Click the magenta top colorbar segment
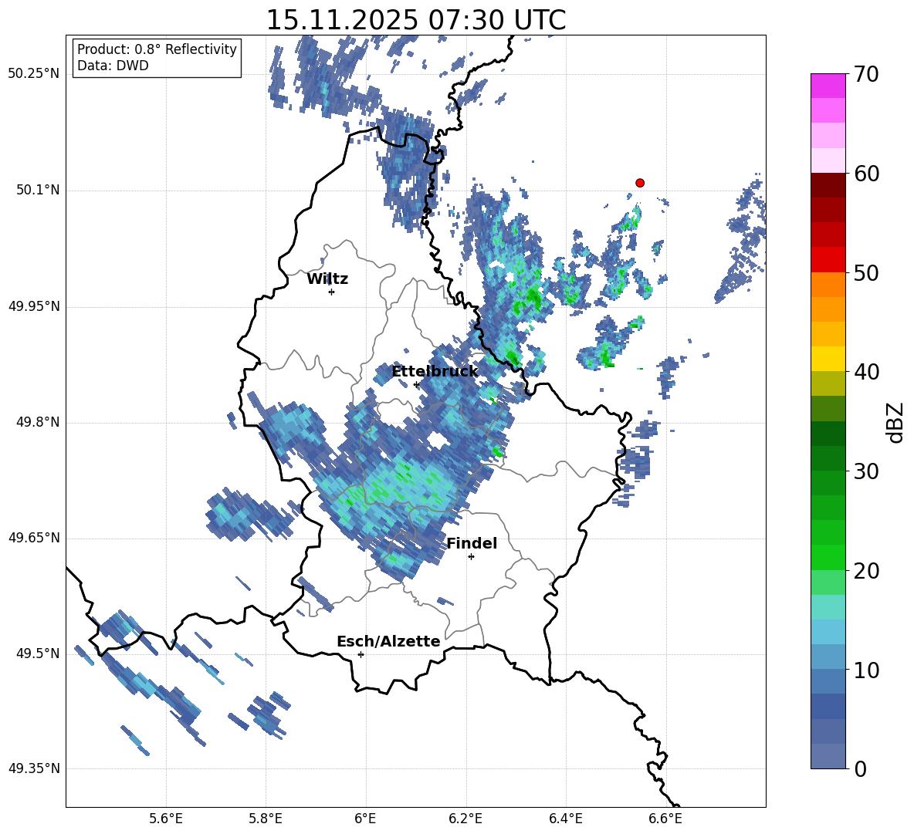The image size is (914, 834). point(828,86)
